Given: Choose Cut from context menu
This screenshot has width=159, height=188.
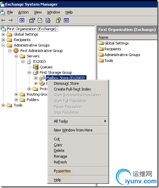Looking at the screenshot, I should point(78,139).
